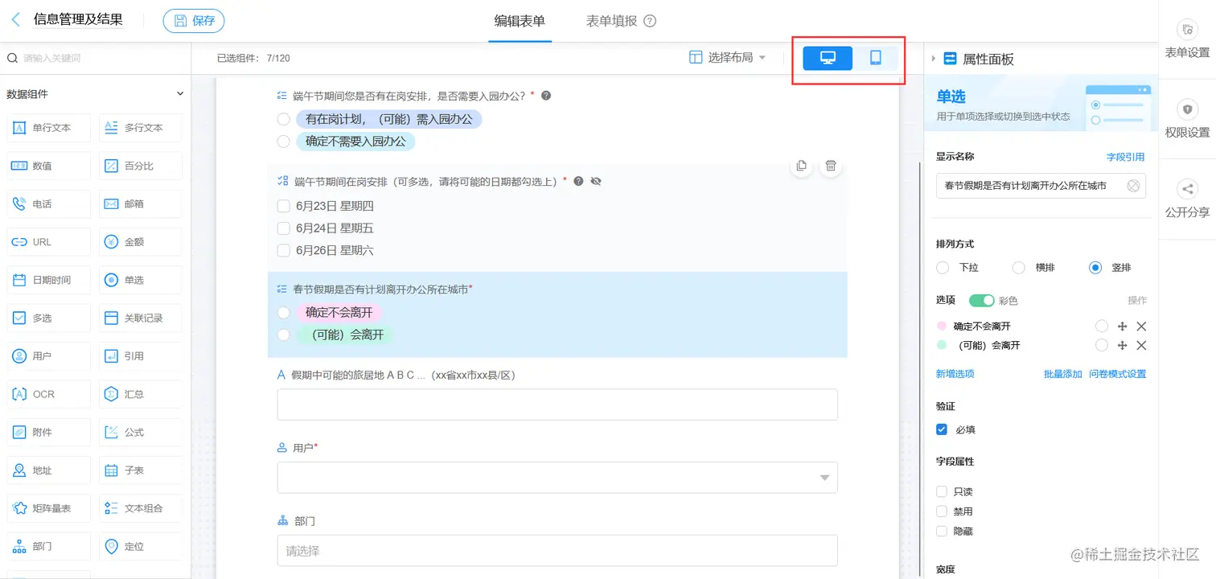Delete the question using the trash icon
The width and height of the screenshot is (1216, 579).
coord(831,166)
